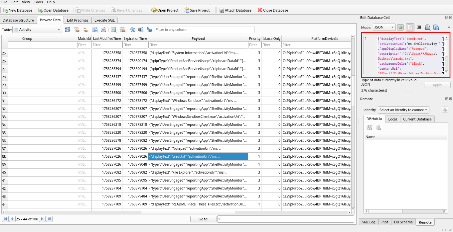Open the Tools menu
The image size is (453, 232).
[38, 2]
